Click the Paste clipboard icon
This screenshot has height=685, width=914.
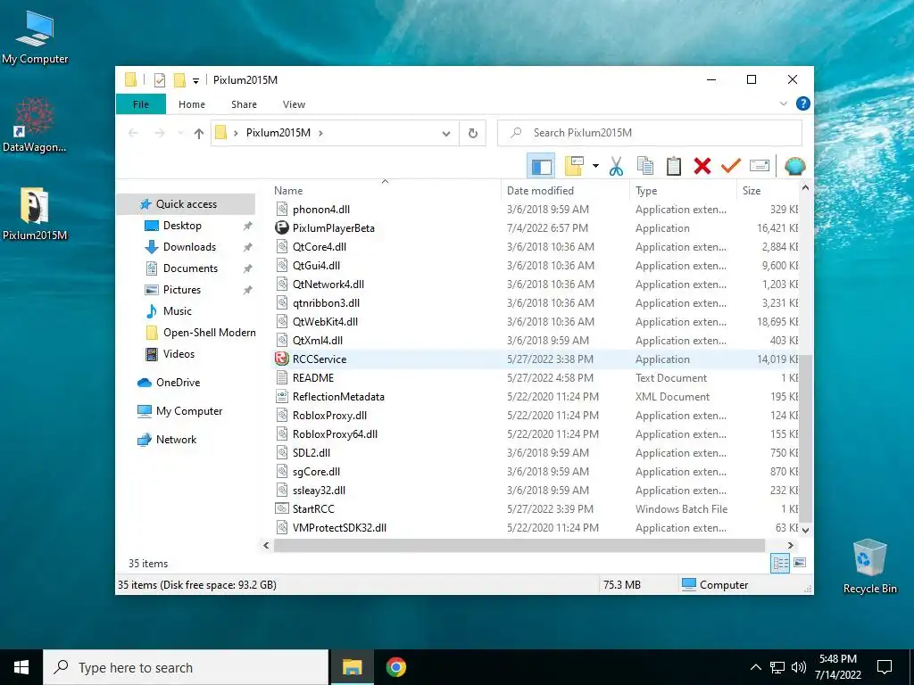tap(673, 167)
